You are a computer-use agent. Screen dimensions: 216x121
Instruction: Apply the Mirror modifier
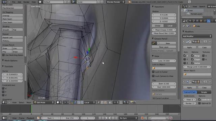pos(190,47)
